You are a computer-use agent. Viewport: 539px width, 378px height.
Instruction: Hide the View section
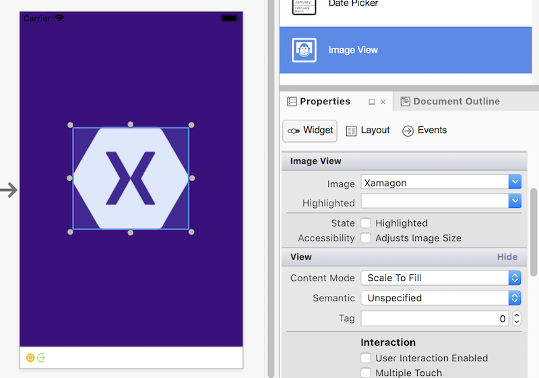click(x=507, y=257)
